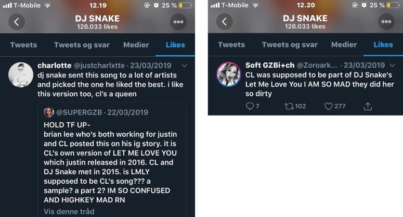The image size is (403, 217).
Task: Open Tweets og svar tab in left screenshot
Action: (82, 45)
